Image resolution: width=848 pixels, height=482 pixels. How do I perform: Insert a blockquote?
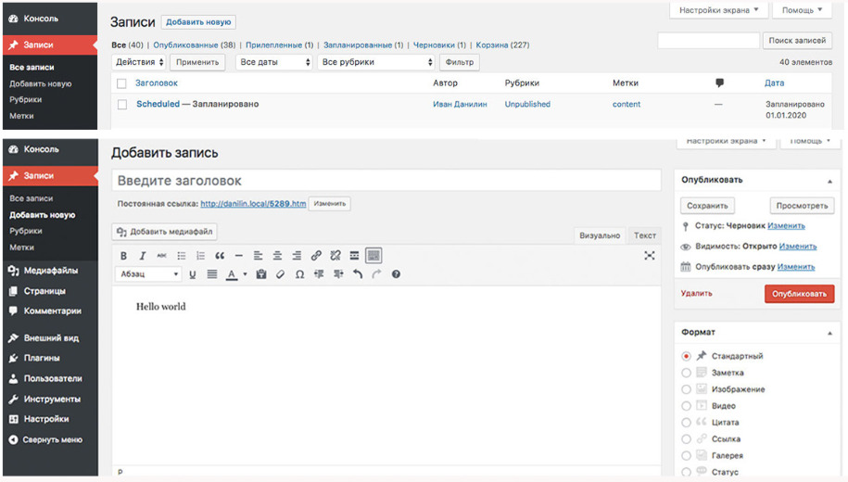(220, 256)
